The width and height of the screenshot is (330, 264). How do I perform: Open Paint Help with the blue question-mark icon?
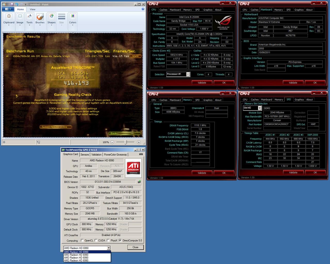(143, 9)
